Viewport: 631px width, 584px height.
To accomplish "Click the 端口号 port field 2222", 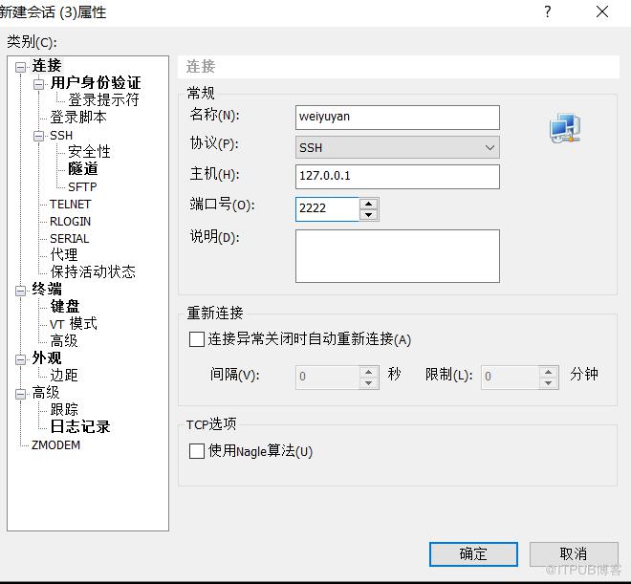I will [328, 208].
